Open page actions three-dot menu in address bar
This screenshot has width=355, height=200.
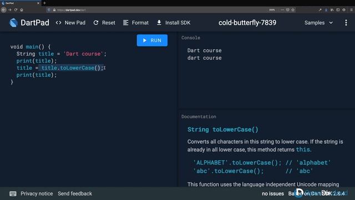pyautogui.click(x=282, y=10)
